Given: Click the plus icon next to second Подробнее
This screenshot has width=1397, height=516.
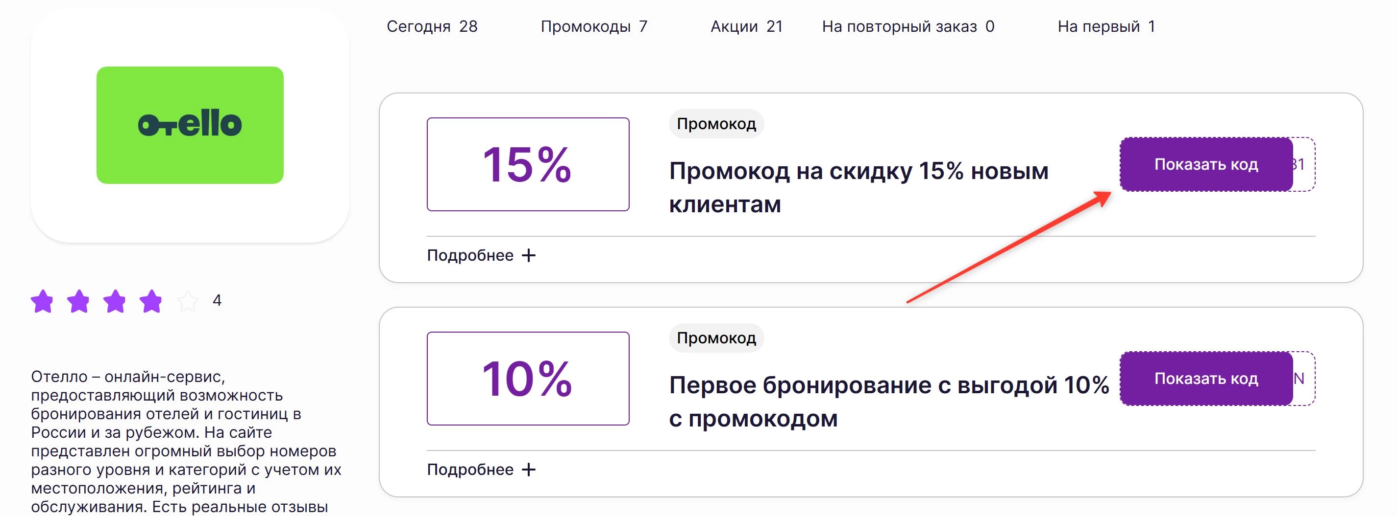Looking at the screenshot, I should point(528,470).
